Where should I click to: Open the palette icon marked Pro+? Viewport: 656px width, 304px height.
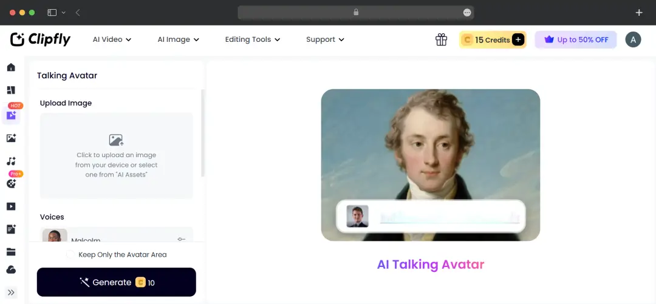click(x=12, y=184)
